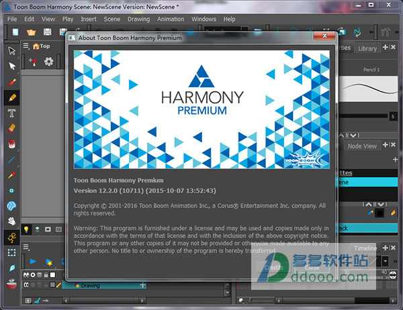Open the dropdown arrow in timeline toolbar
This screenshot has height=310, width=403.
click(x=385, y=262)
